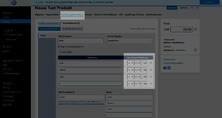Expand the inventory section circle arrow

pyautogui.click(x=195, y=50)
